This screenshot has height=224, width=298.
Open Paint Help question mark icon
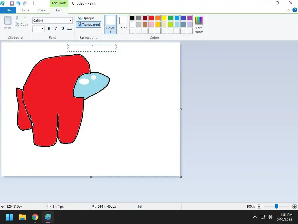(x=295, y=10)
